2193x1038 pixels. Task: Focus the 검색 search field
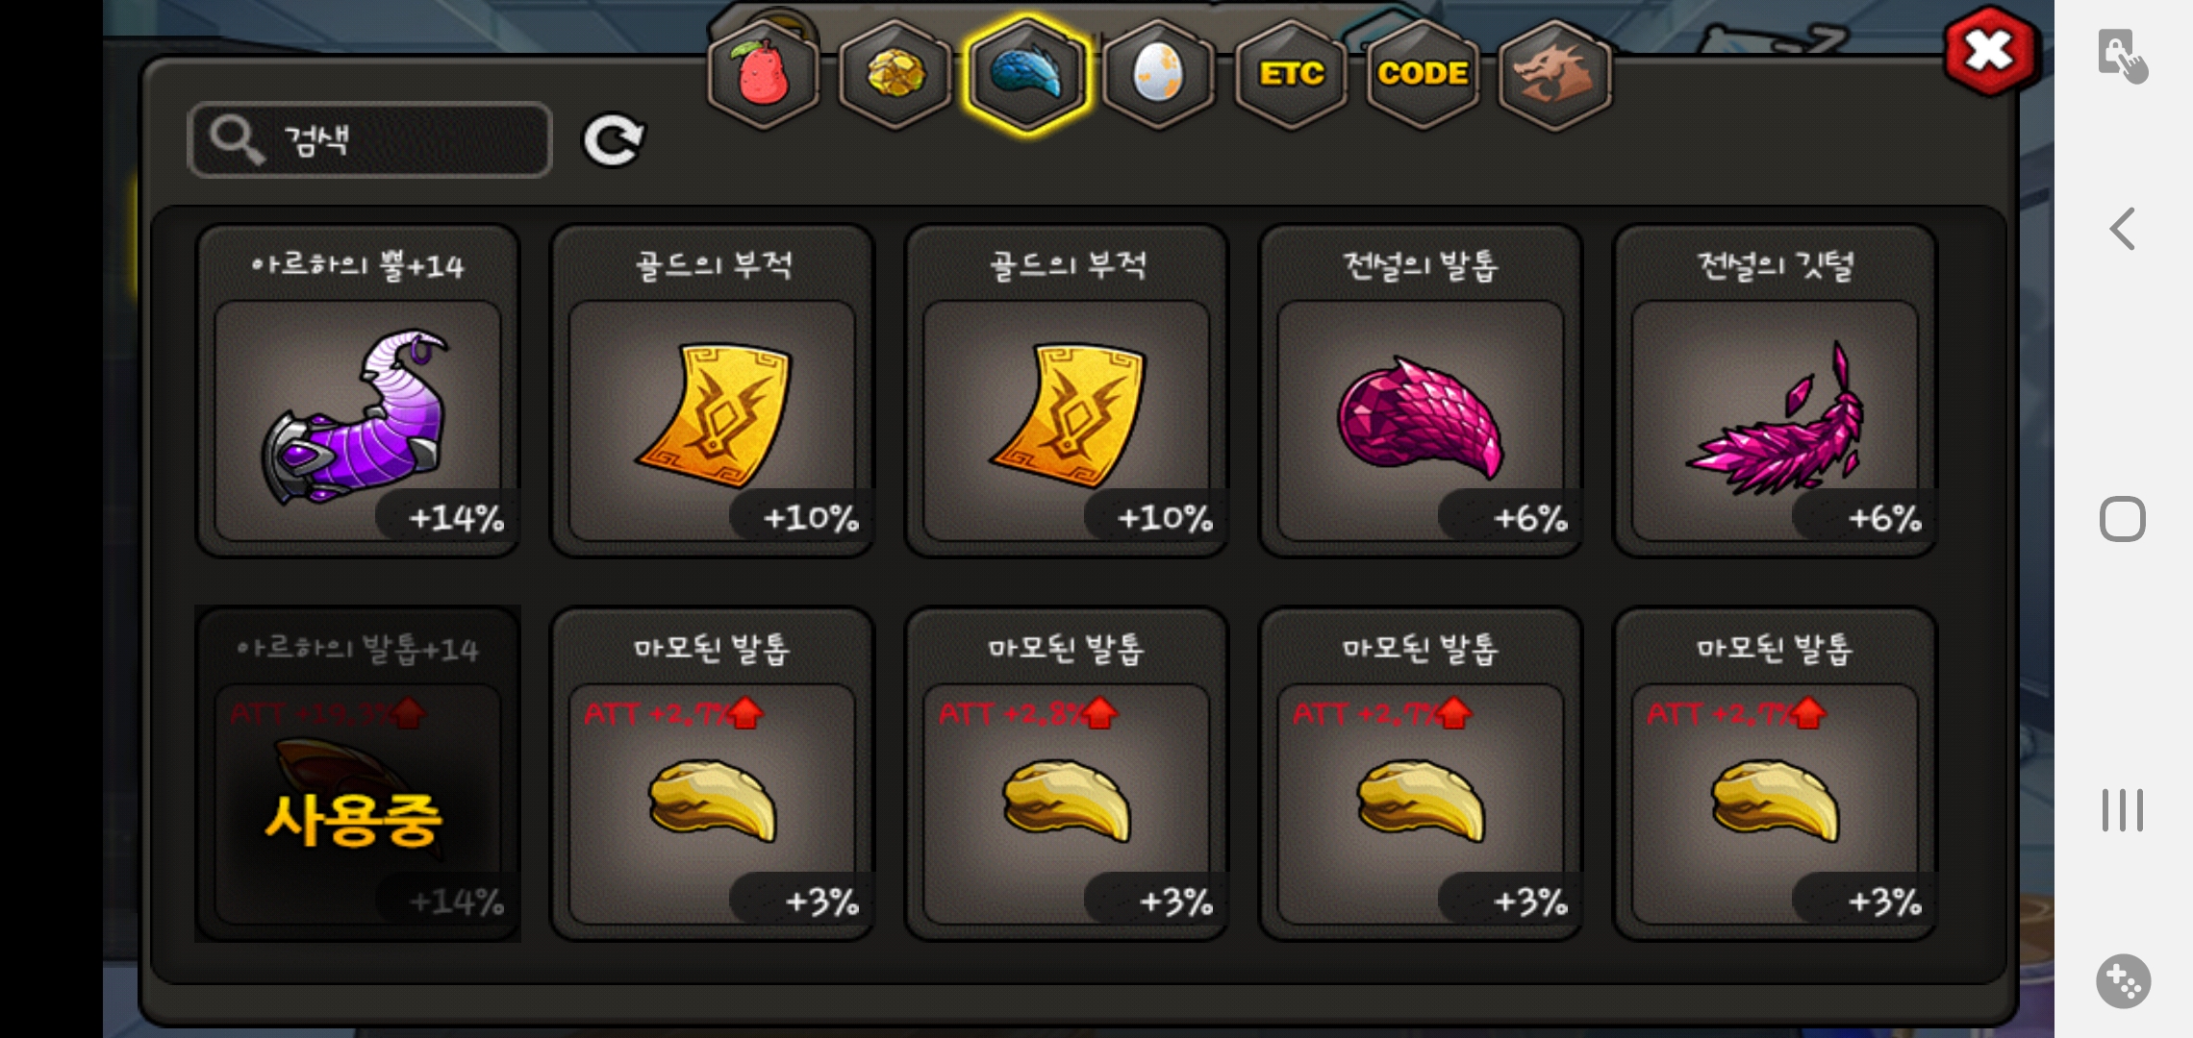tap(370, 140)
